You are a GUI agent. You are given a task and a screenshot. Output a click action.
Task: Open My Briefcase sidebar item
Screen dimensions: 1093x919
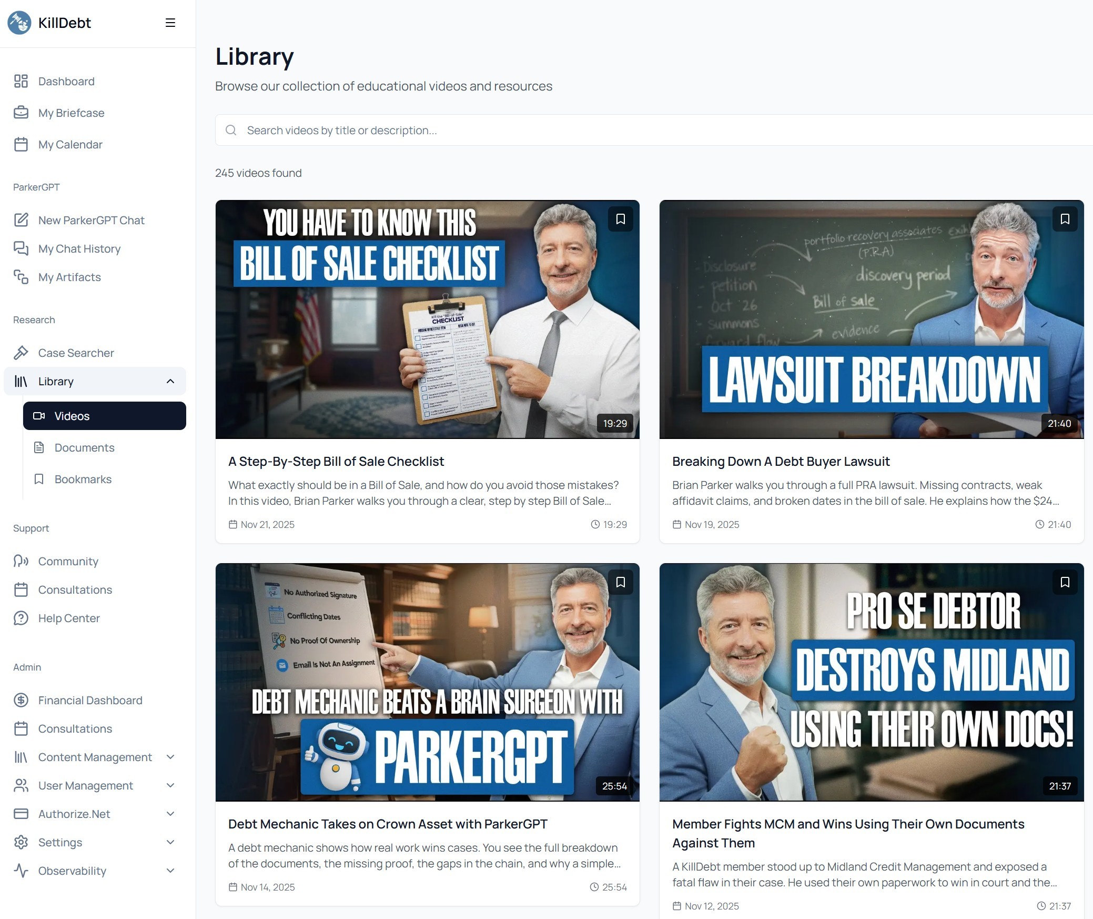click(x=71, y=113)
